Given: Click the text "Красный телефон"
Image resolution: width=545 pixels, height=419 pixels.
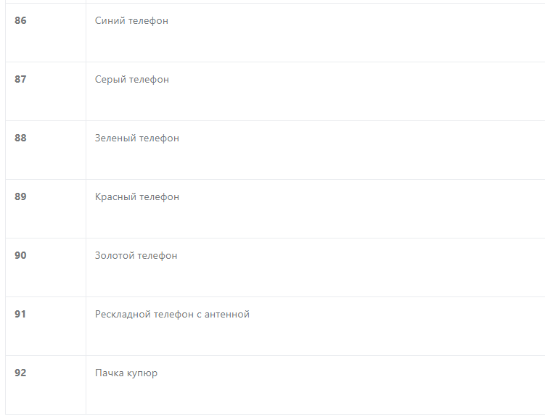Looking at the screenshot, I should click(x=137, y=197).
